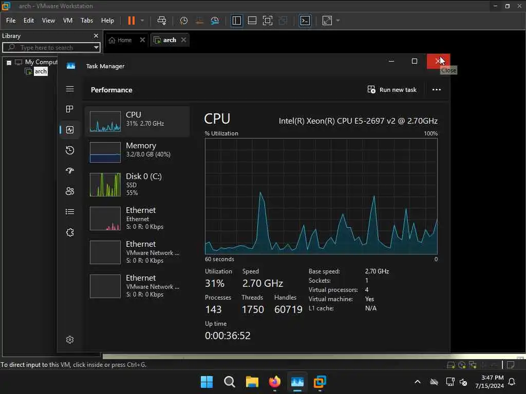Click VMware status bar message log icon
Screen dimensions: 526x394
[511, 365]
